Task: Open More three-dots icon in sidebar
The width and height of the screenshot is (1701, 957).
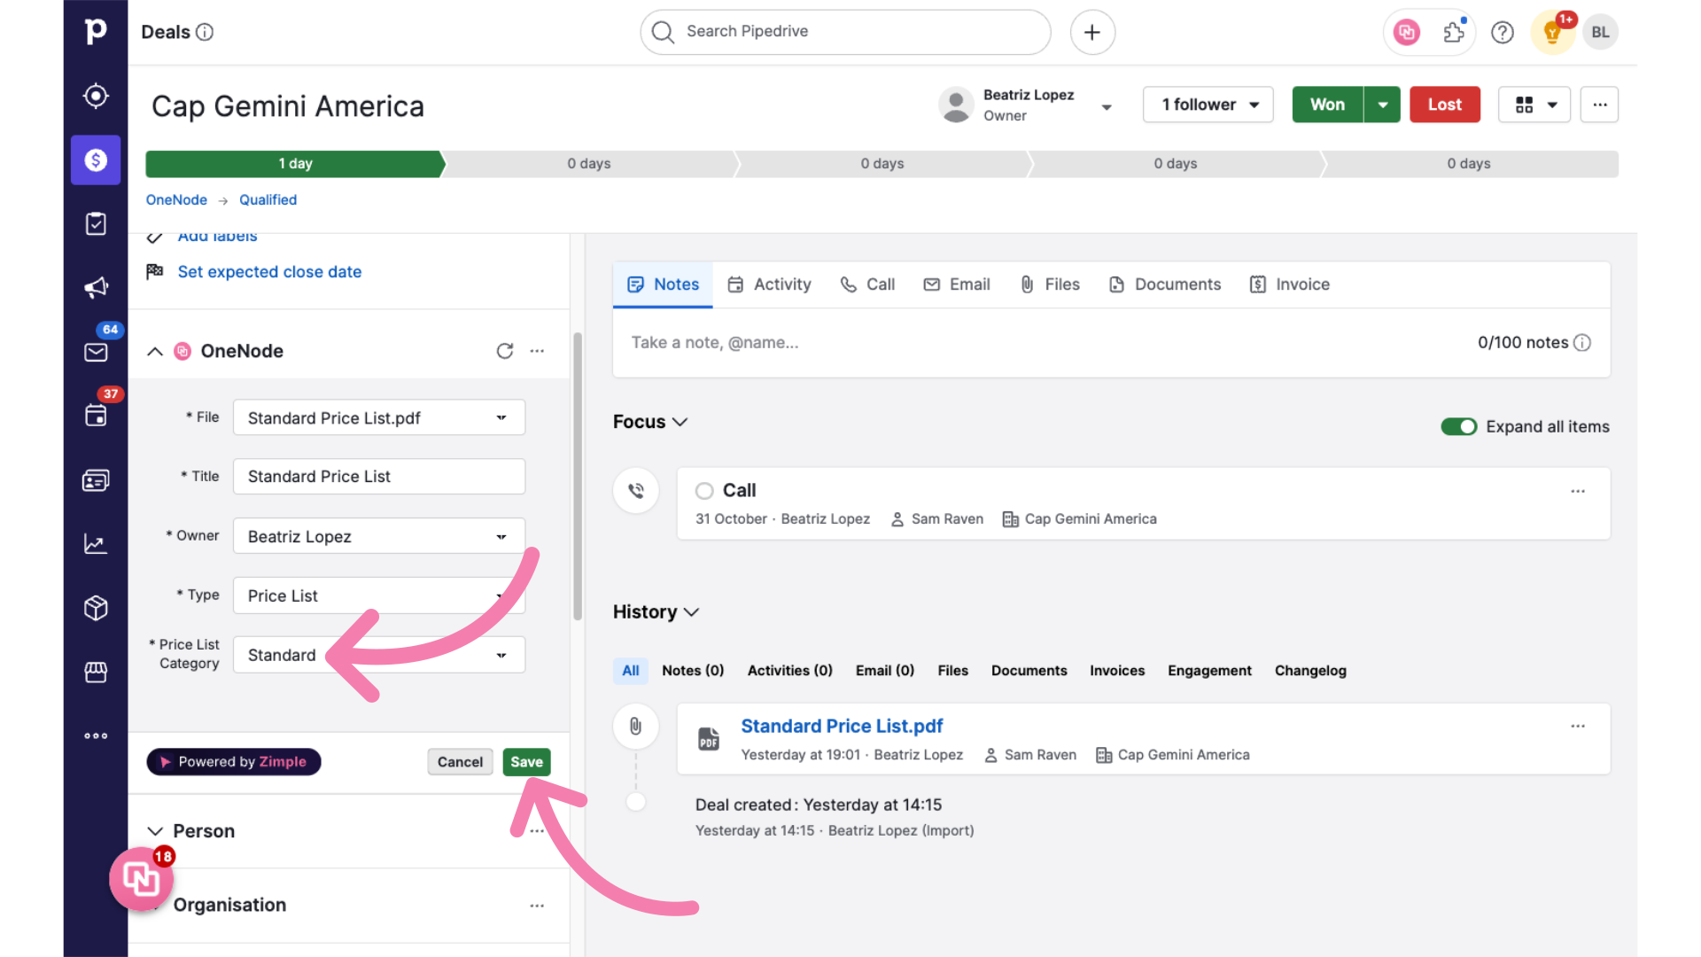Action: point(96,735)
